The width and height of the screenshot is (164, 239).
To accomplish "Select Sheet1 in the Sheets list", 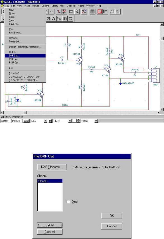I will (x=50, y=181).
